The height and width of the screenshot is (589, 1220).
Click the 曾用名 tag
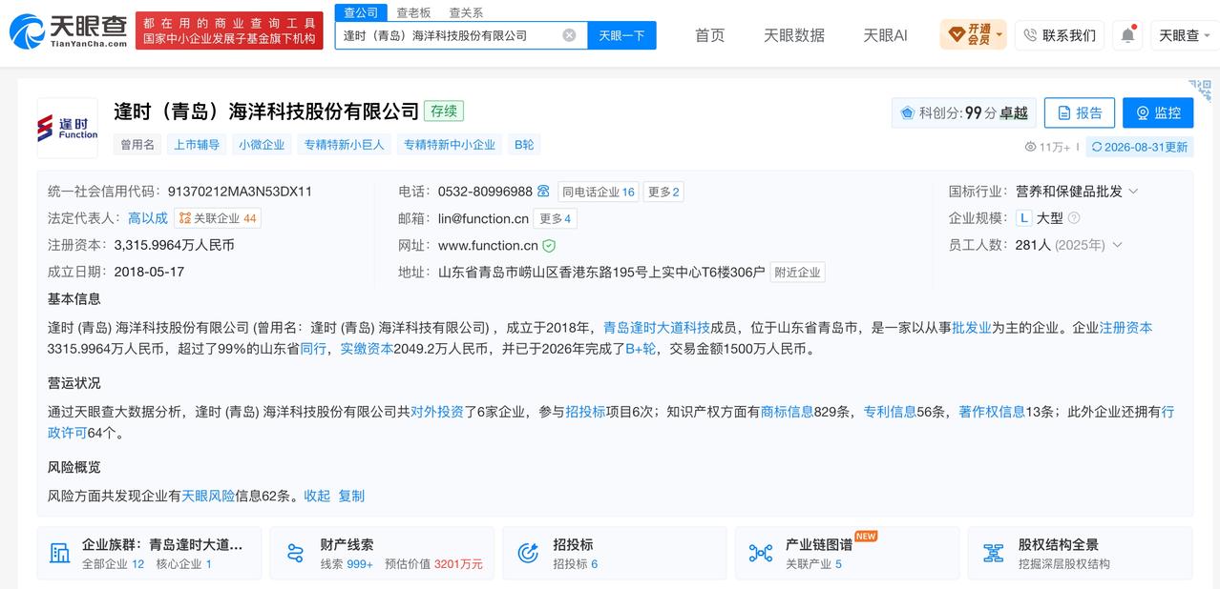(x=137, y=145)
